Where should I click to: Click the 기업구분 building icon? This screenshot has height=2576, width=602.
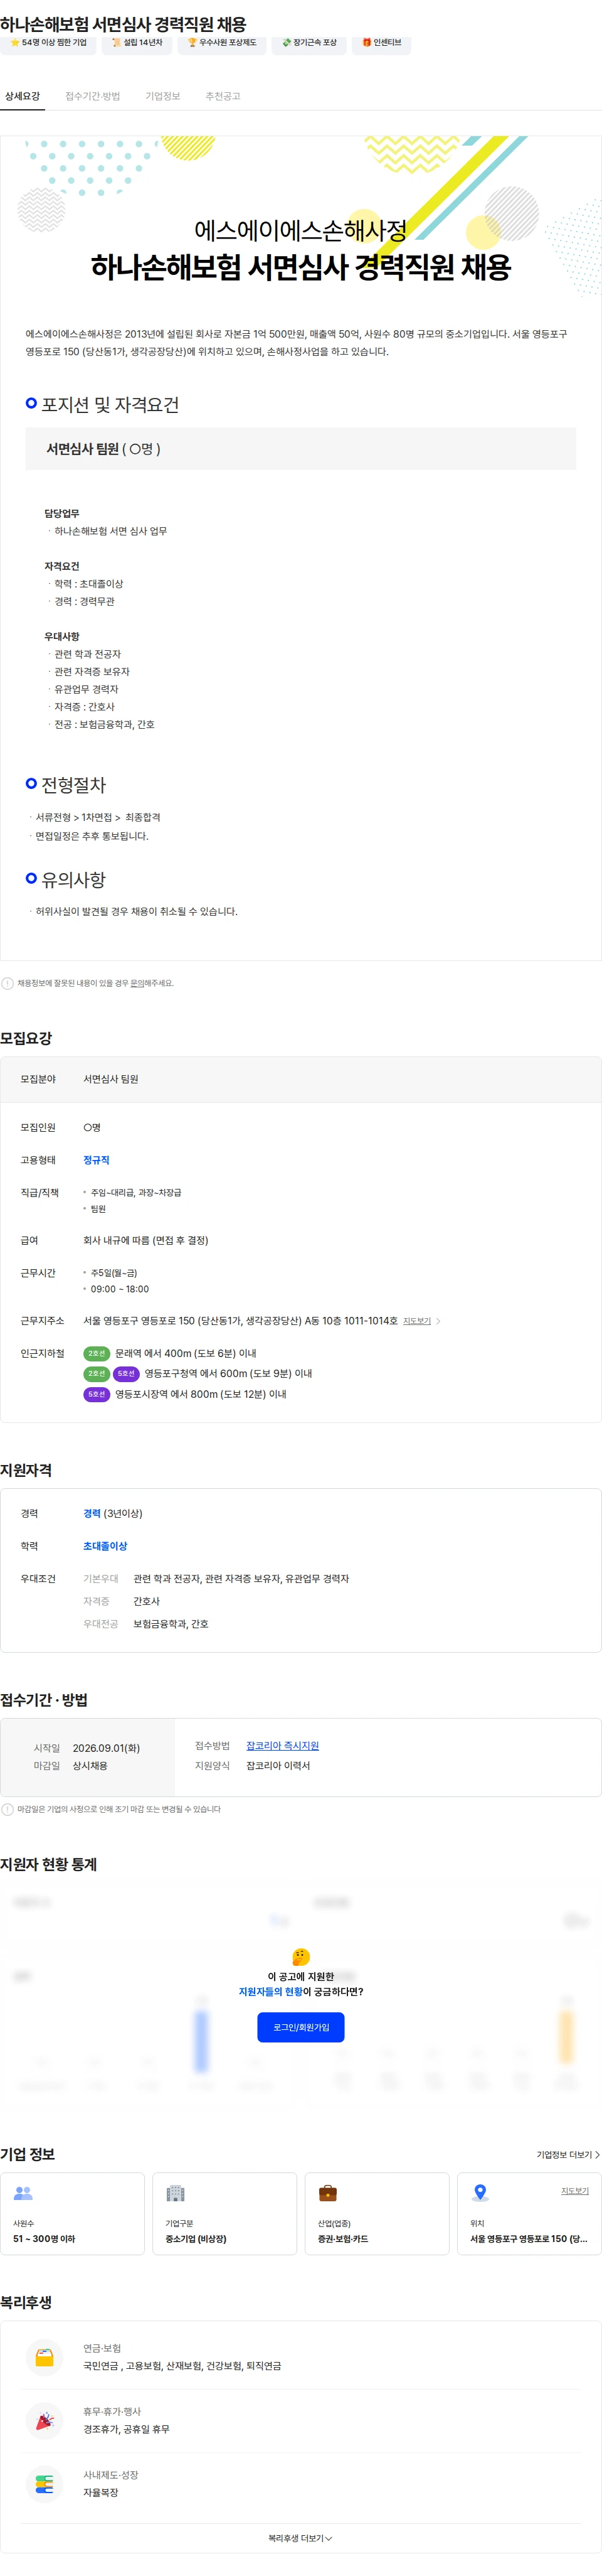176,2193
